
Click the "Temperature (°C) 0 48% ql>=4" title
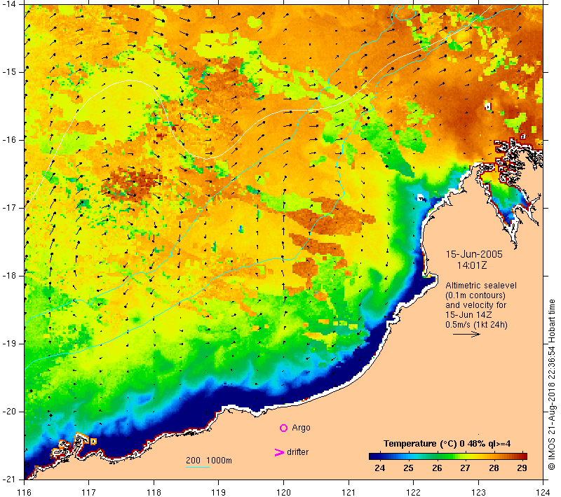click(x=447, y=444)
